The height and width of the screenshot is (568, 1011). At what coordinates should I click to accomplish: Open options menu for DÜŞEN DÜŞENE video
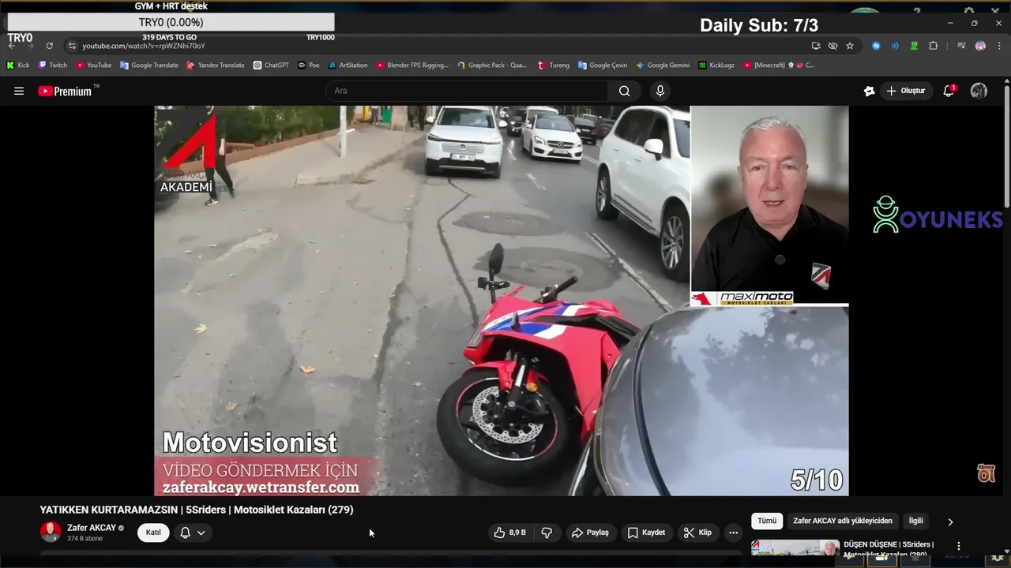point(959,546)
